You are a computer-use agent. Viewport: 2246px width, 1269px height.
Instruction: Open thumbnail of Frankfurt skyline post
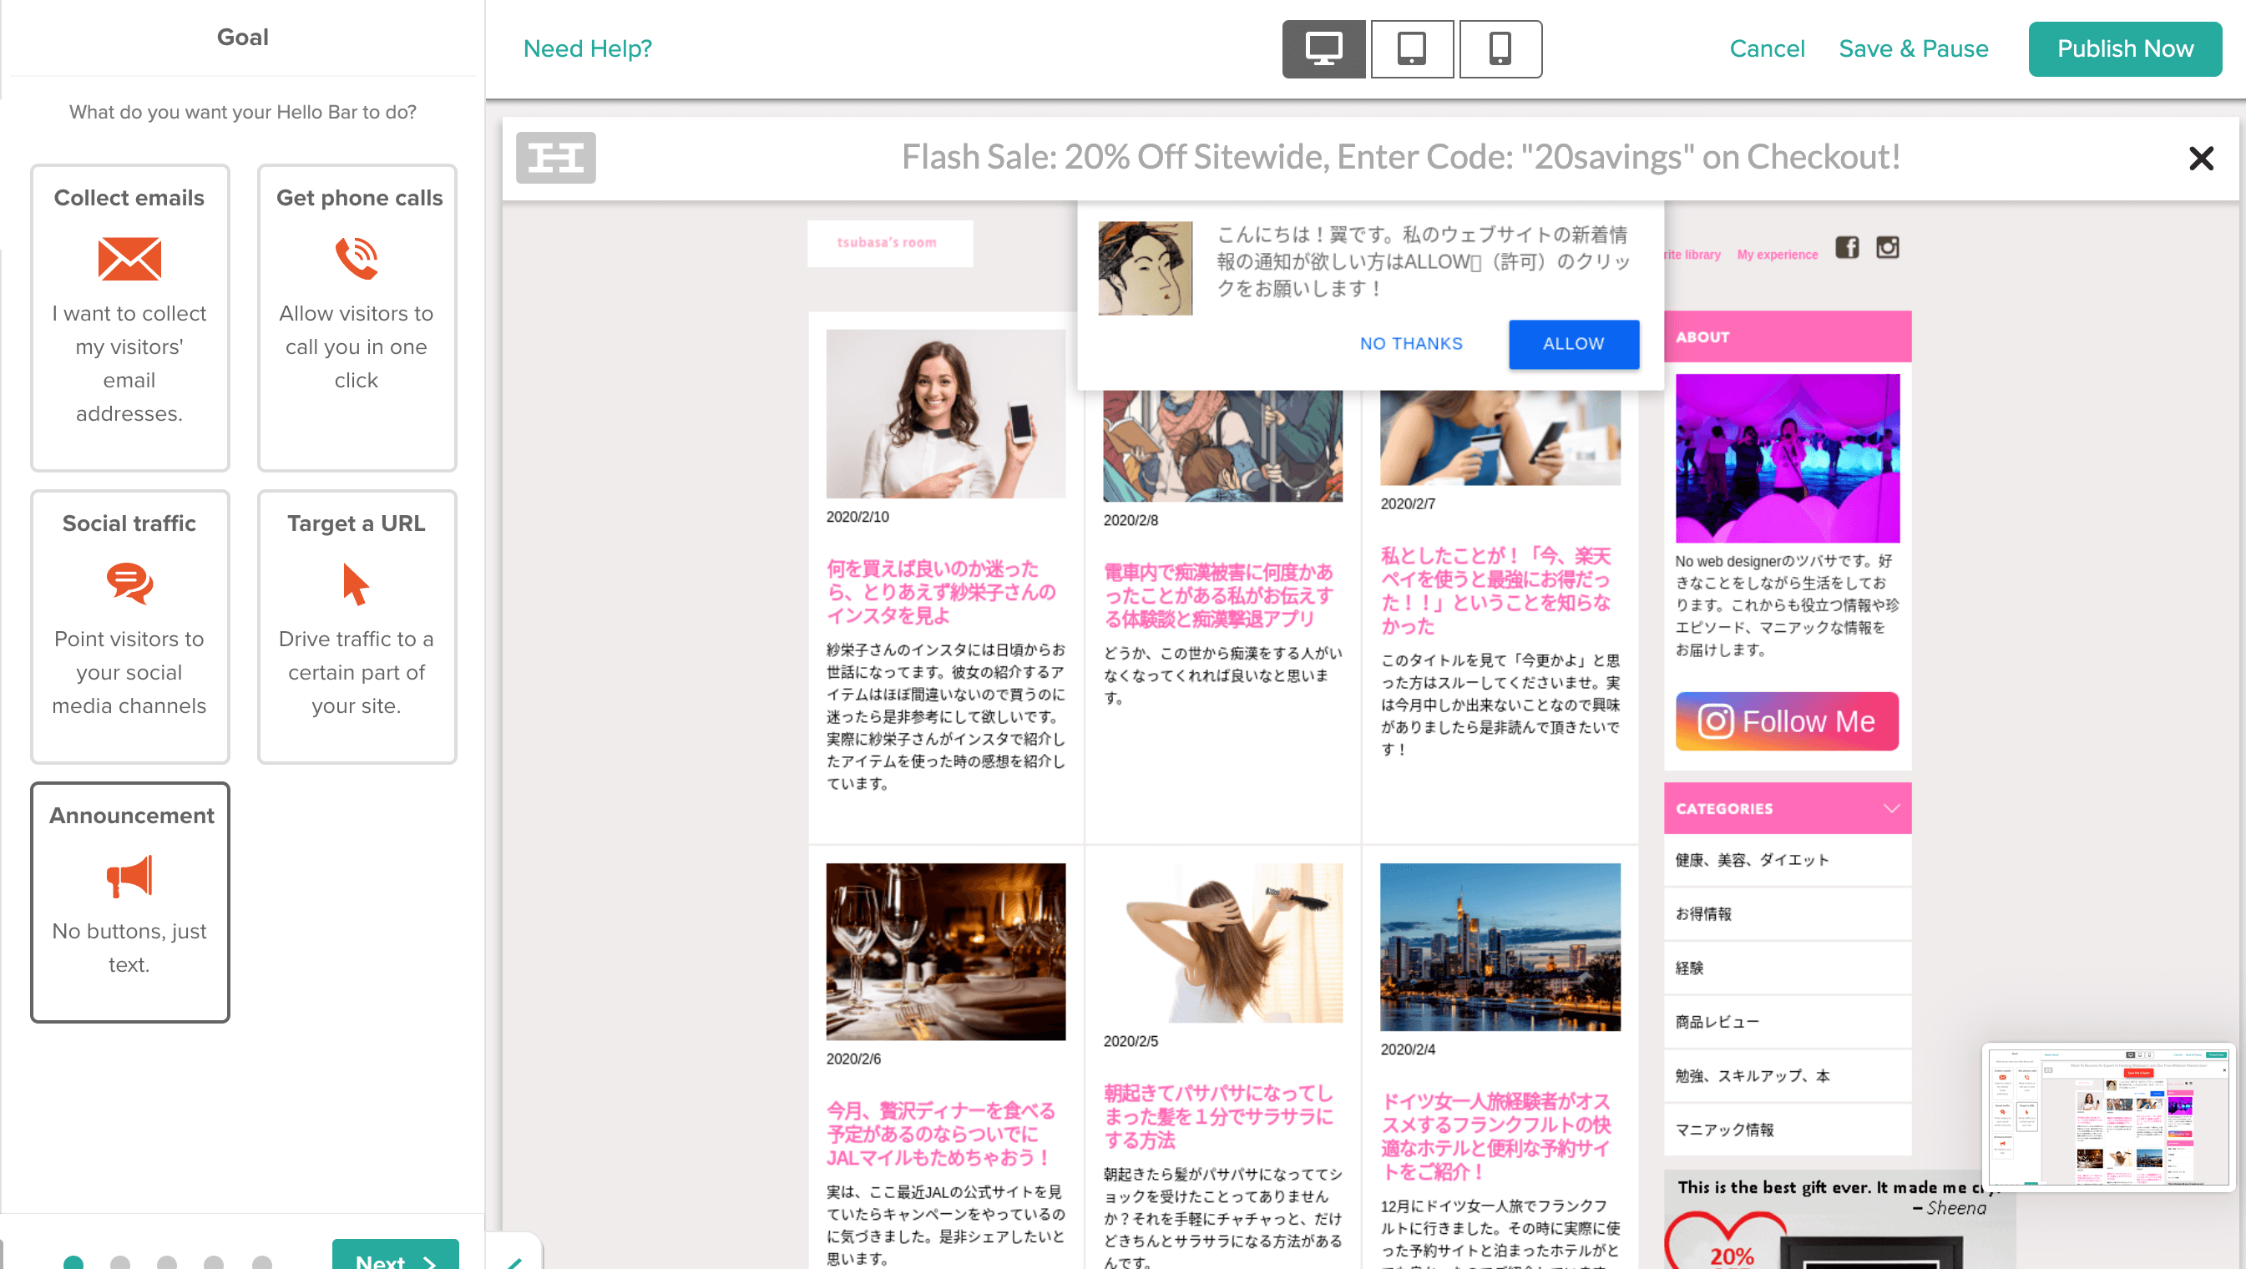(x=1500, y=948)
